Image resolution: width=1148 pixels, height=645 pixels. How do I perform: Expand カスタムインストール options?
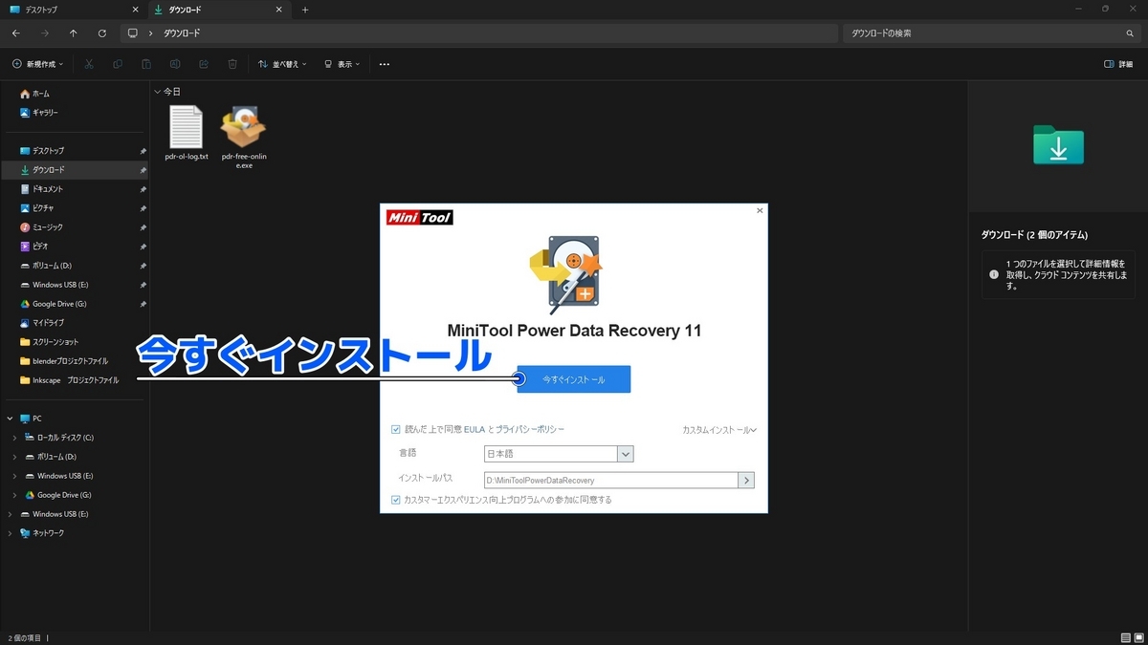point(718,429)
